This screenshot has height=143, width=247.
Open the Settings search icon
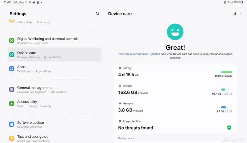click(x=98, y=13)
